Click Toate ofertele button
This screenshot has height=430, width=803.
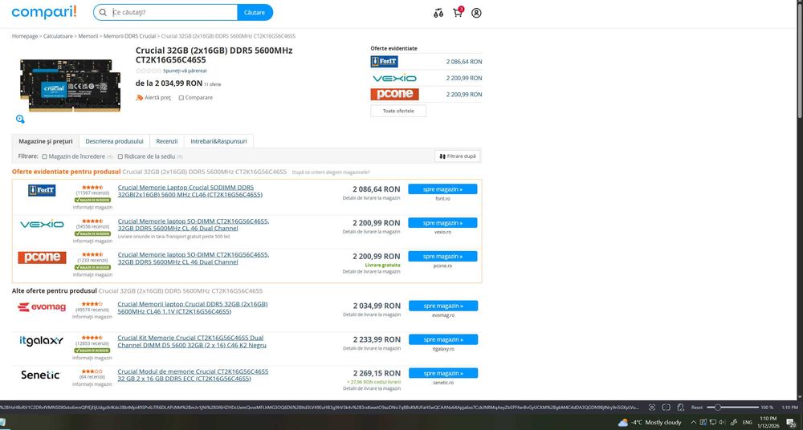click(x=398, y=111)
